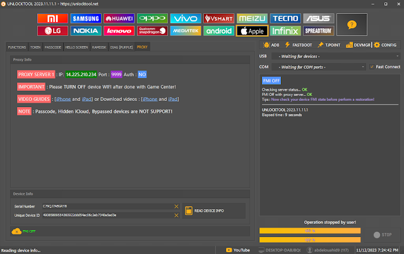The height and width of the screenshot is (254, 404).
Task: Click the proxy IP 14.225.210.234
Action: click(x=81, y=74)
